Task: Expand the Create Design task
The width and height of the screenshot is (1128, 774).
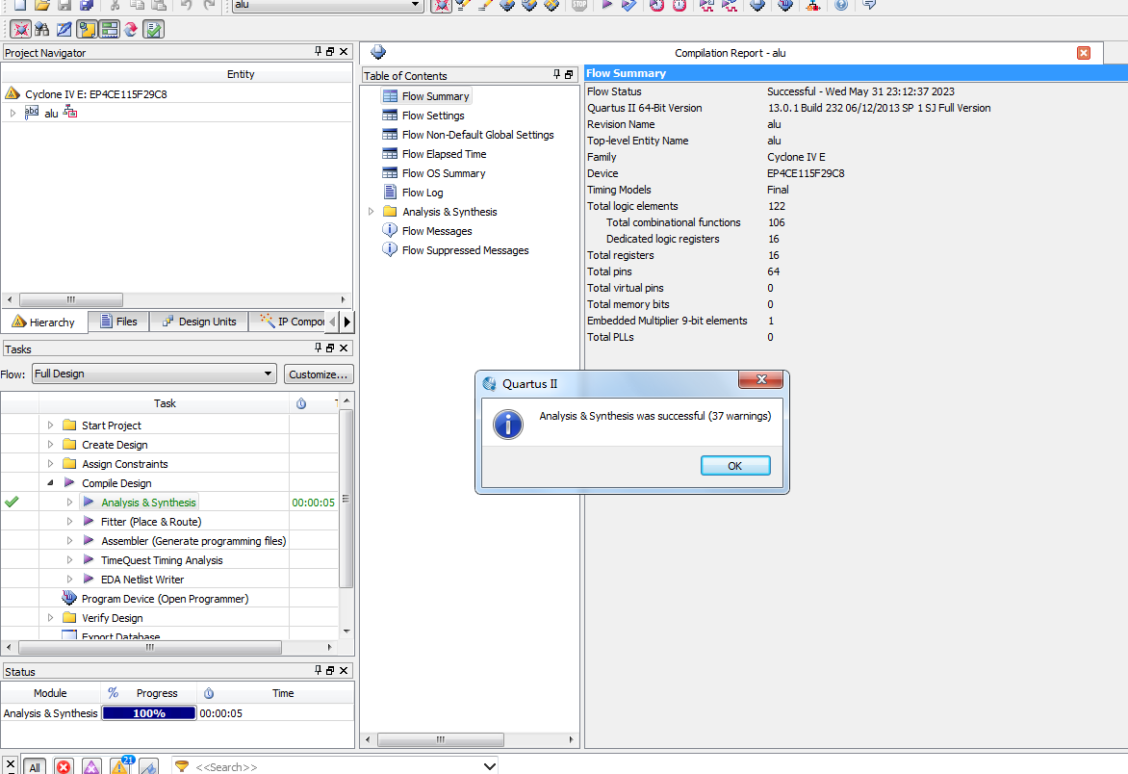Action: coord(50,445)
